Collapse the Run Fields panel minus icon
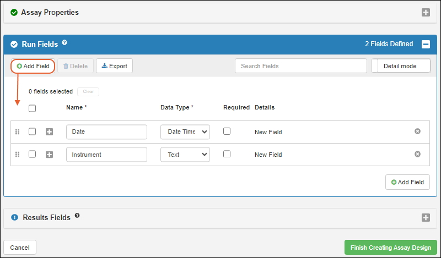 pos(426,44)
